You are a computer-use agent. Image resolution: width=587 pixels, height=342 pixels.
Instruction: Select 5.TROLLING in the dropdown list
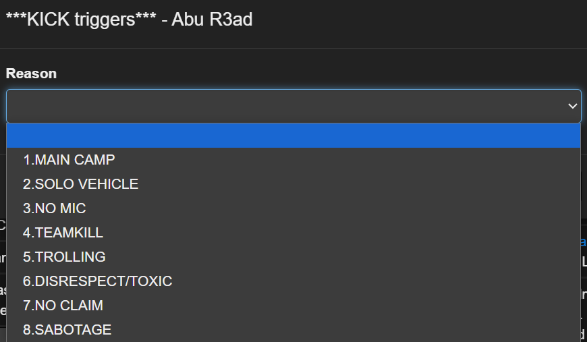click(293, 257)
